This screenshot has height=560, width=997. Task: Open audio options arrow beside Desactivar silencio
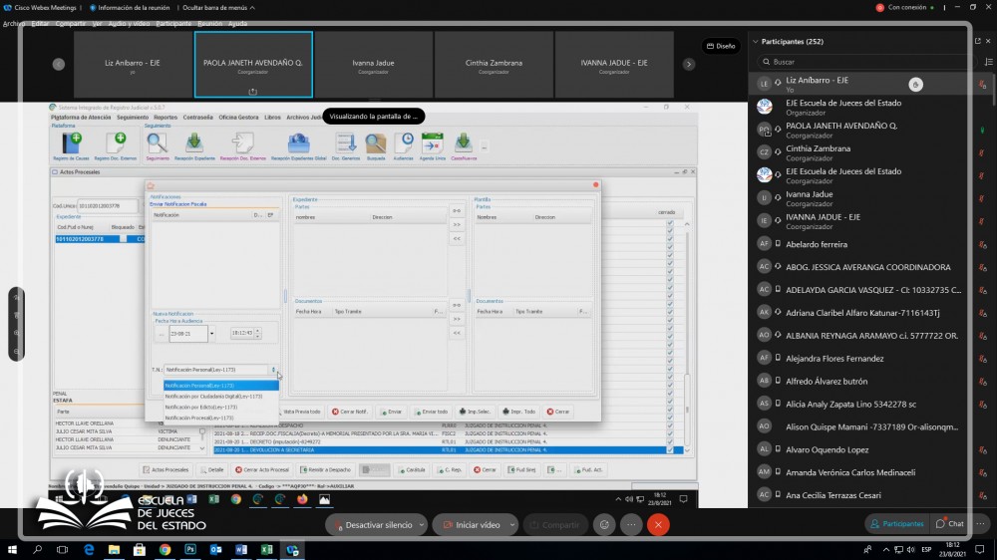point(422,525)
